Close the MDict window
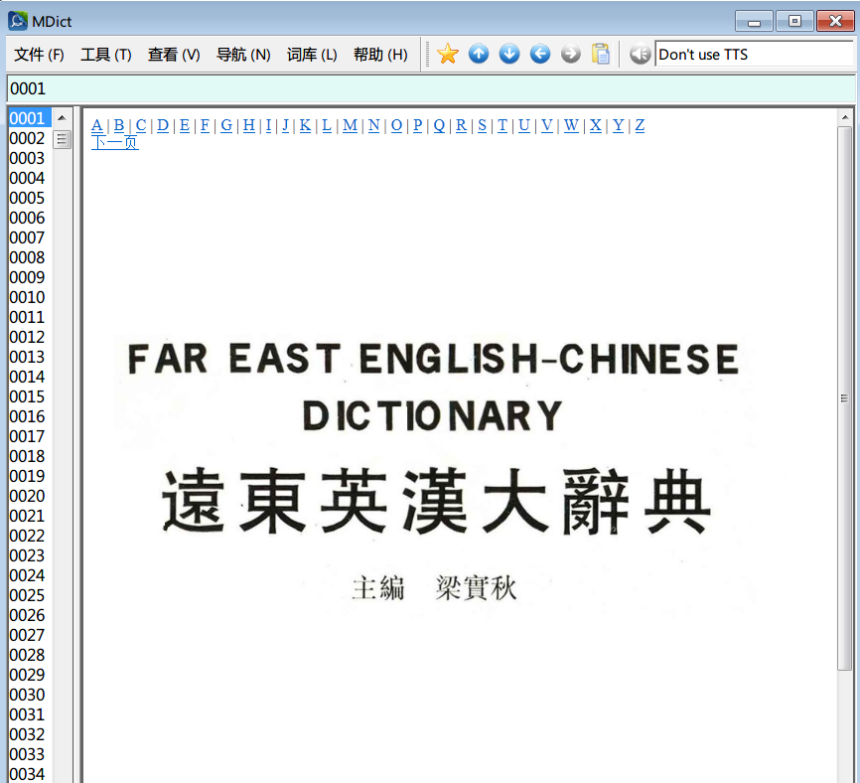Image resolution: width=860 pixels, height=783 pixels. click(x=835, y=21)
